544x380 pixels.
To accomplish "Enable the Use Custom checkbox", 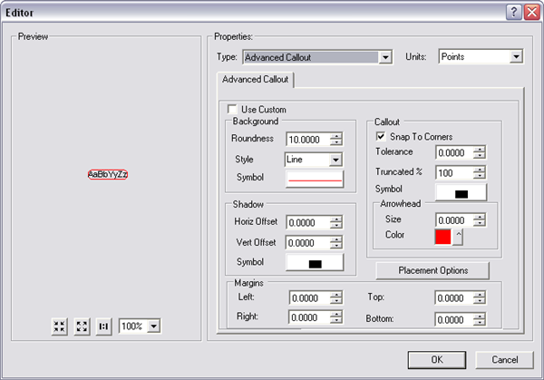I will [233, 110].
